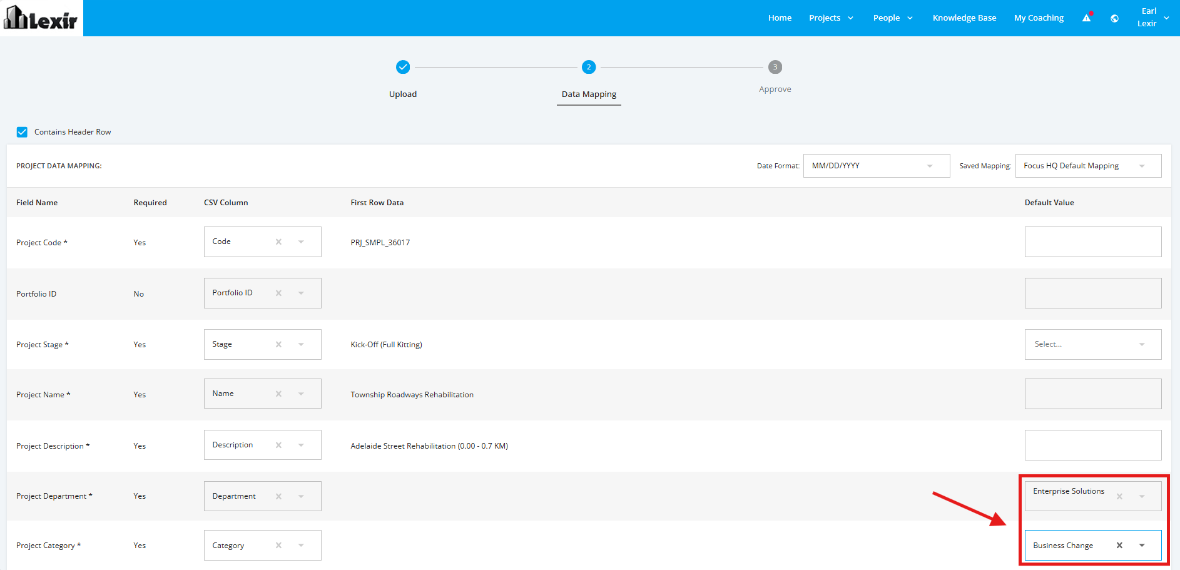Open the Projects menu
Screen dimensions: 1180x570
click(x=831, y=18)
